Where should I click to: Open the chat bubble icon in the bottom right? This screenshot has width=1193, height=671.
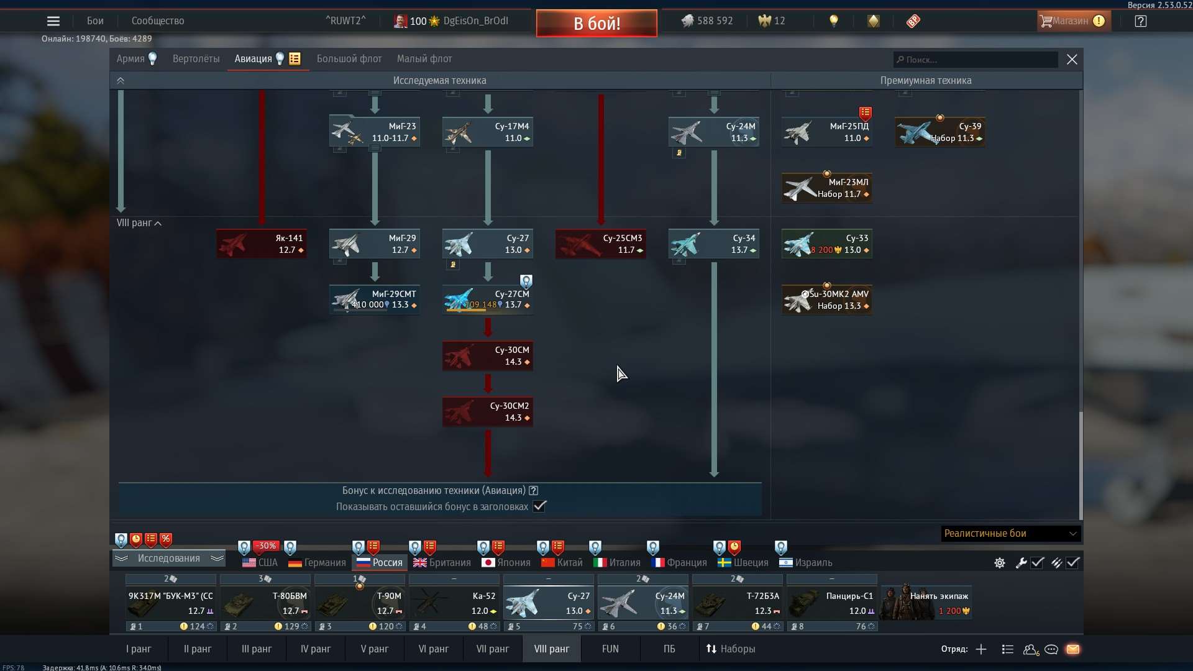coord(1052,649)
